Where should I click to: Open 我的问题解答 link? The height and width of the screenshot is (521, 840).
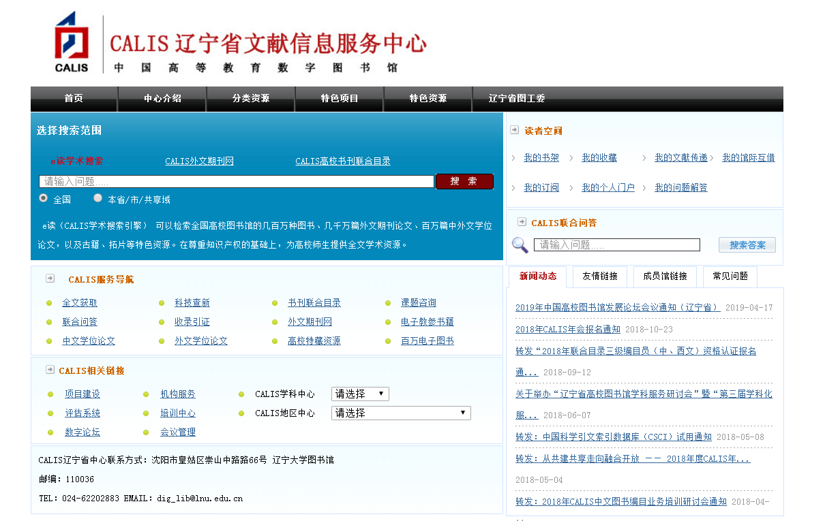[x=681, y=188]
